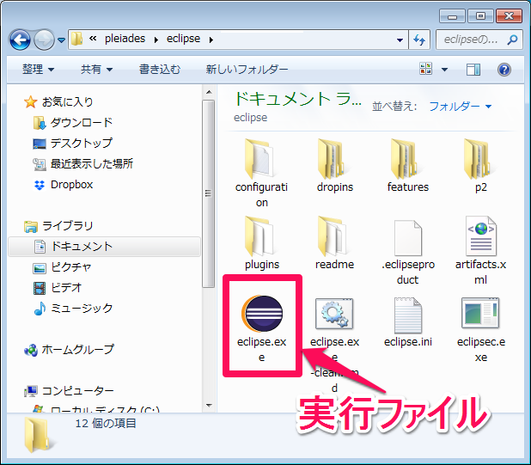Expand the « hidden path chevron

pos(93,39)
